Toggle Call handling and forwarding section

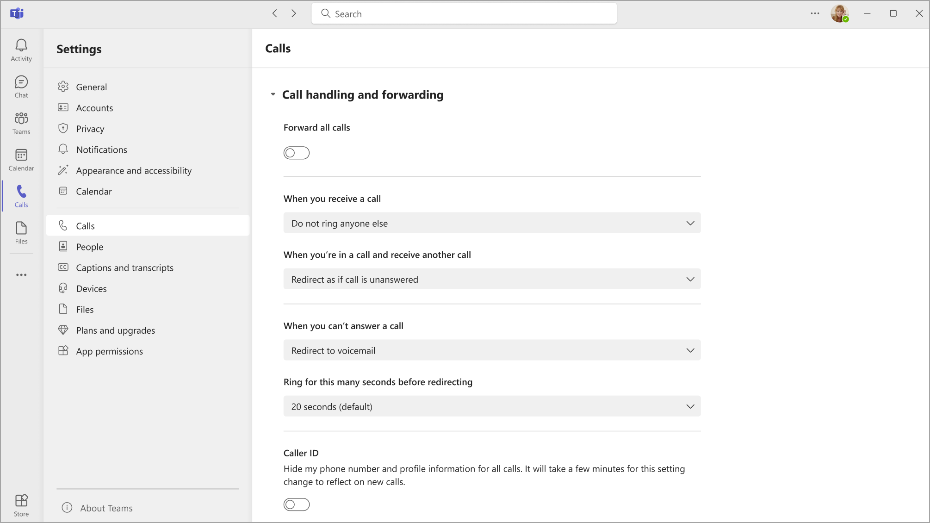pos(273,94)
